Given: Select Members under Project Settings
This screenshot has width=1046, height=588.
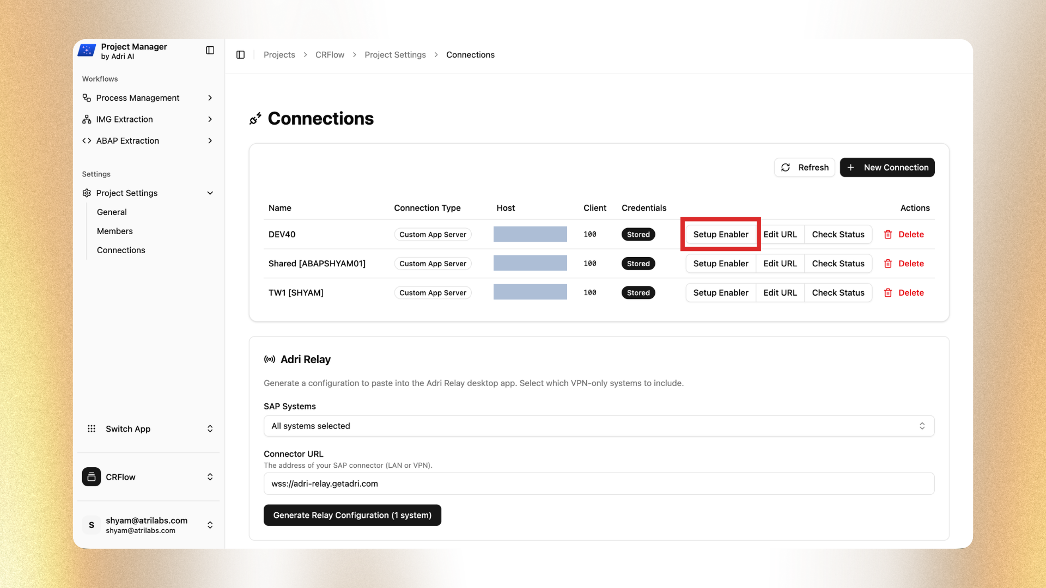Looking at the screenshot, I should [114, 231].
